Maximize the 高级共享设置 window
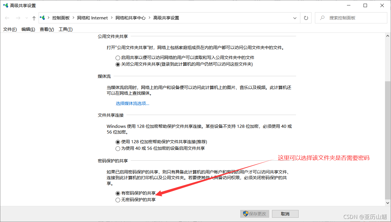 [365, 5]
